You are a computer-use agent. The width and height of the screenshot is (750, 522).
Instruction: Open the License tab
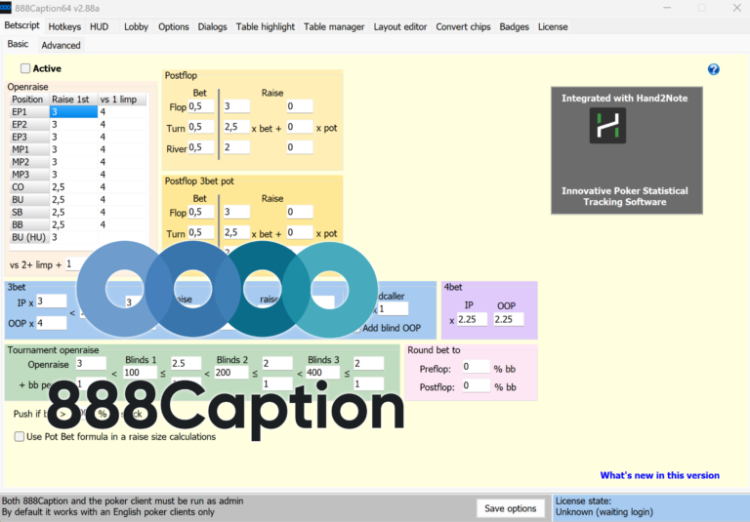553,26
